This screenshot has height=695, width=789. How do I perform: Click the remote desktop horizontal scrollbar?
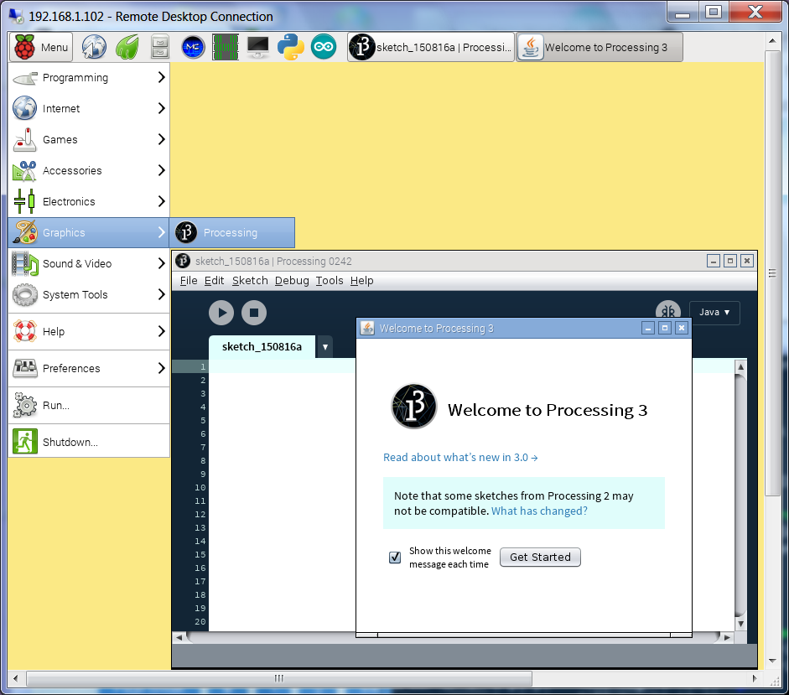pos(279,678)
